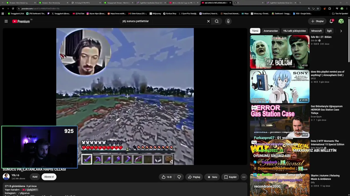Click the Ercan Epçin channel name
This screenshot has width=350, height=196.
pyautogui.click(x=316, y=117)
